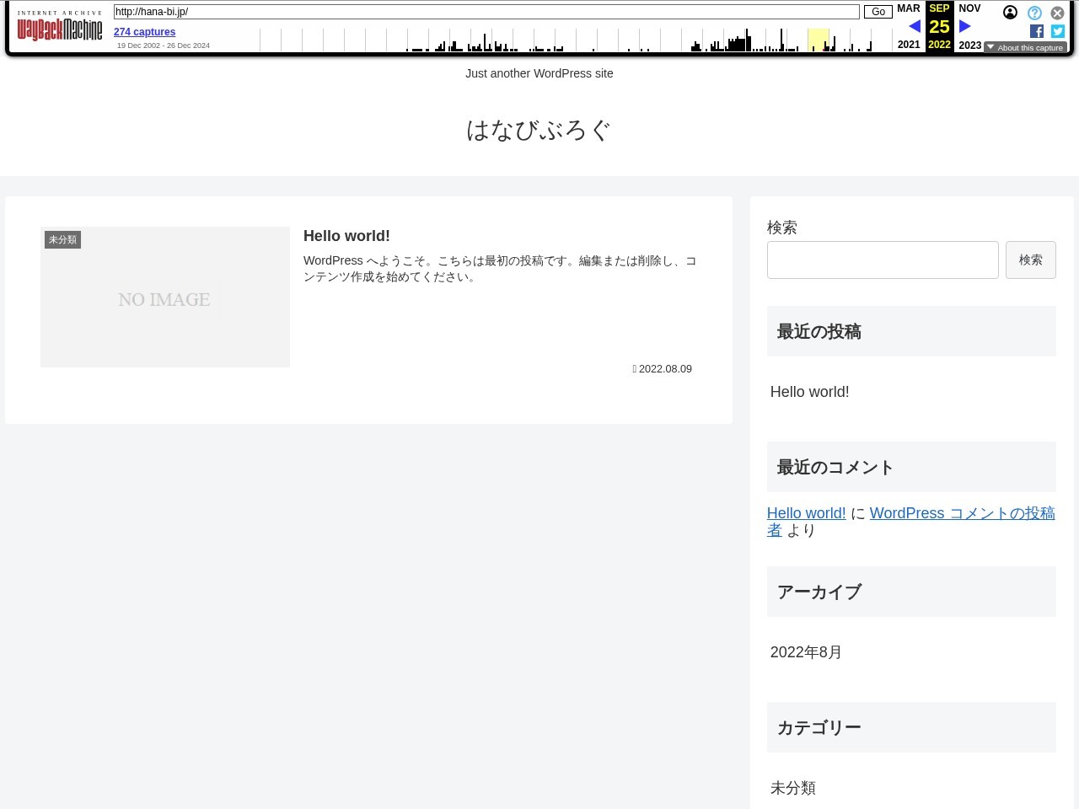The width and height of the screenshot is (1079, 809).
Task: Open the 274 captures link
Action: coord(144,32)
